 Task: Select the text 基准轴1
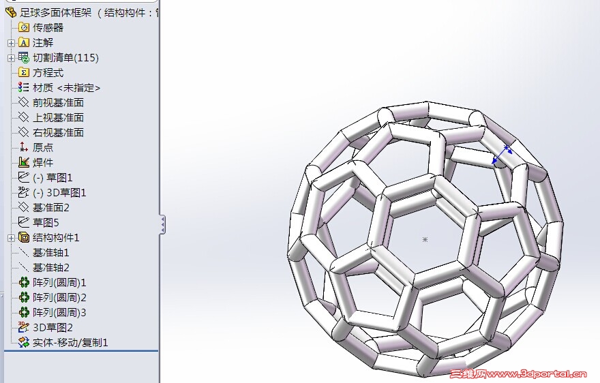[51, 253]
